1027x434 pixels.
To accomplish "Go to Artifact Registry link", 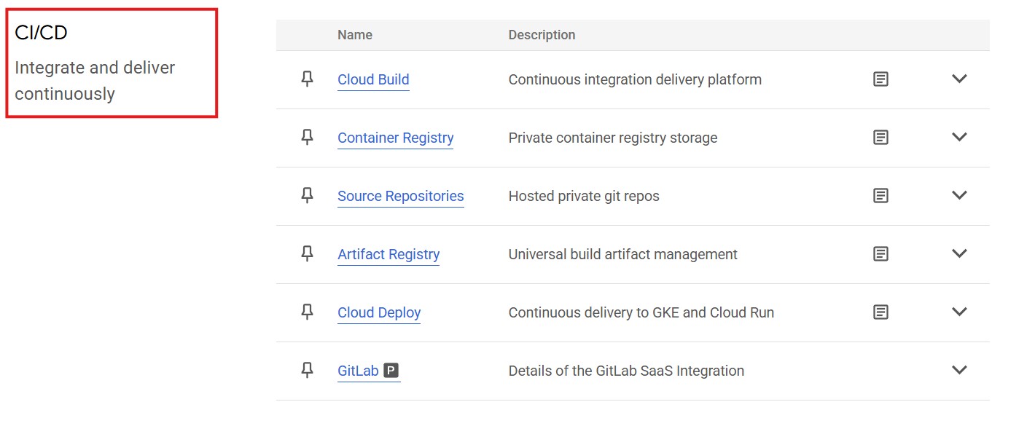I will coord(388,254).
